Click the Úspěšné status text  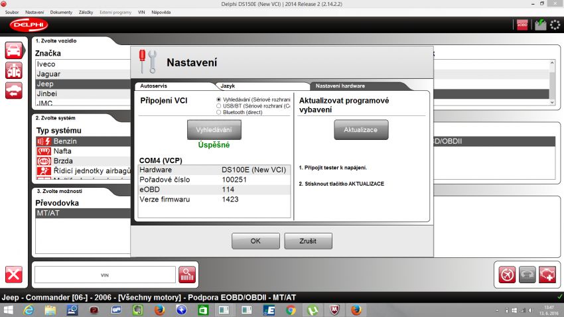214,145
